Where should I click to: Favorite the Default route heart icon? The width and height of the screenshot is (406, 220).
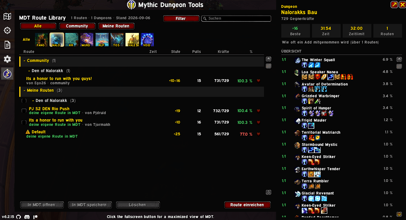[258, 134]
